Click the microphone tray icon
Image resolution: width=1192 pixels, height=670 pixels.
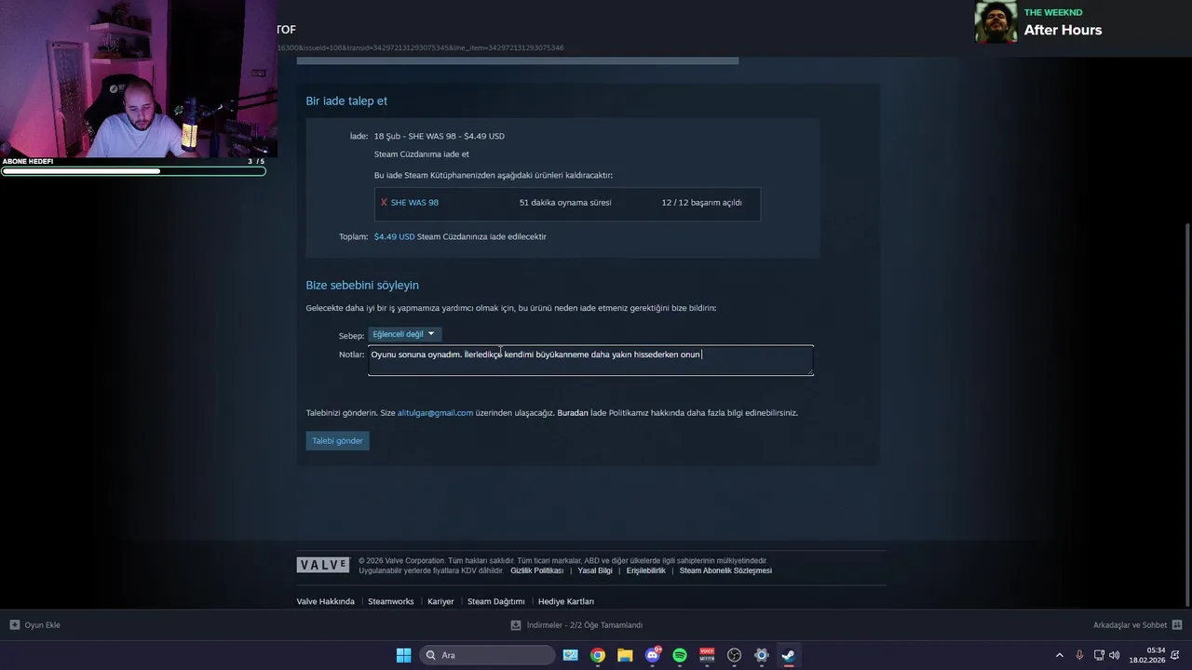point(1079,655)
